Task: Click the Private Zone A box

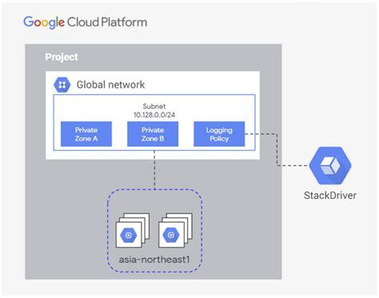Action: click(86, 134)
